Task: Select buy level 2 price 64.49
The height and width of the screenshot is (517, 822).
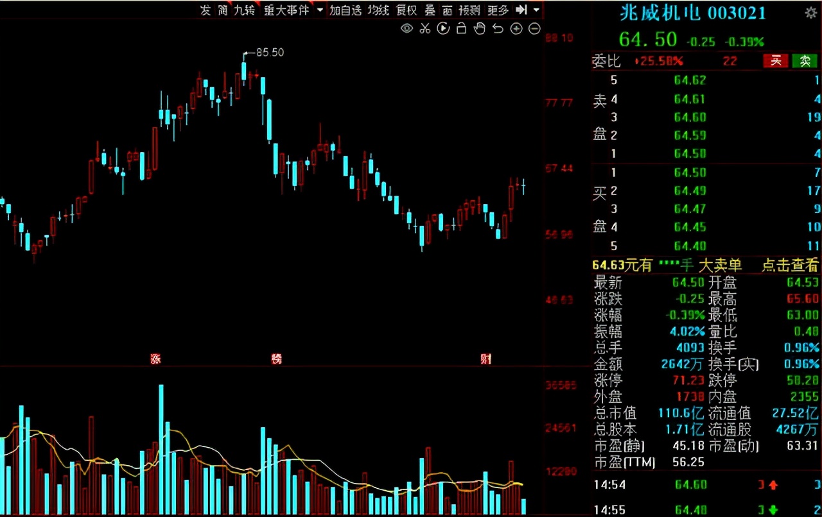Action: tap(690, 191)
